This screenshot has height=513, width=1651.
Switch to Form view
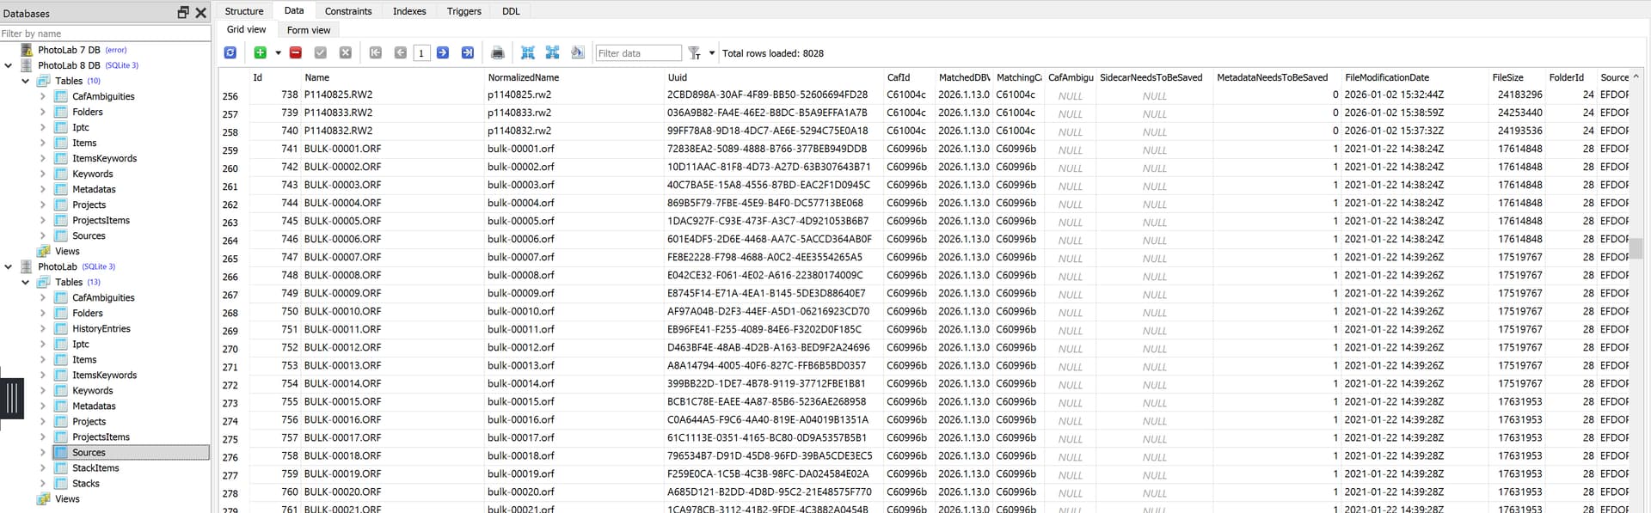pyautogui.click(x=309, y=30)
